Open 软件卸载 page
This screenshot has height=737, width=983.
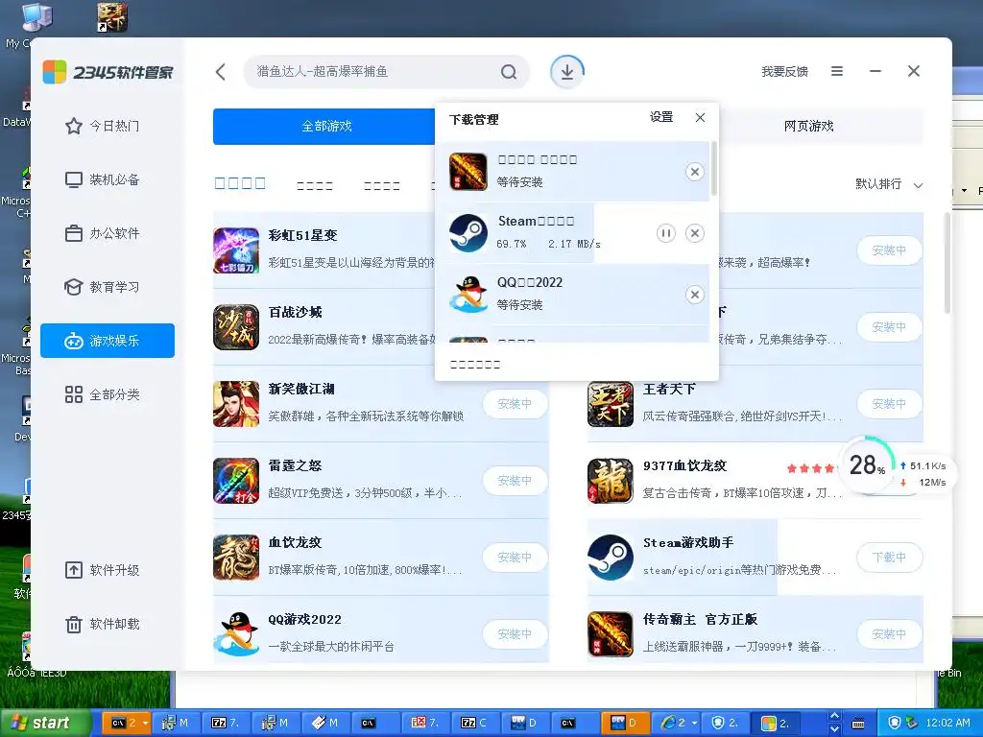[108, 624]
